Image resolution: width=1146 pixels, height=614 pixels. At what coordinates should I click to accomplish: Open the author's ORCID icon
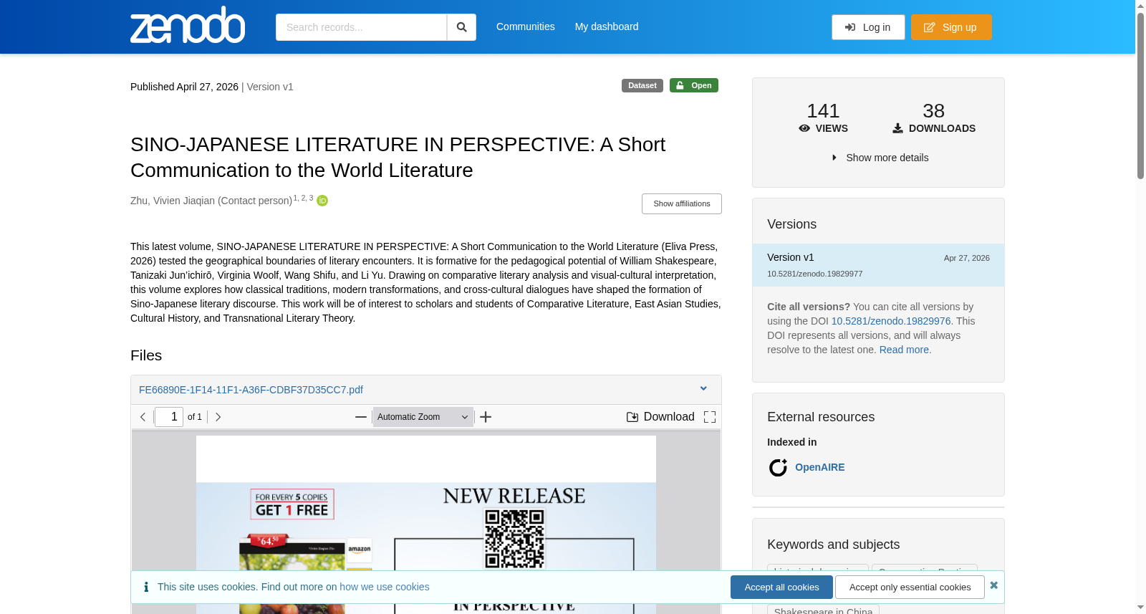(322, 201)
